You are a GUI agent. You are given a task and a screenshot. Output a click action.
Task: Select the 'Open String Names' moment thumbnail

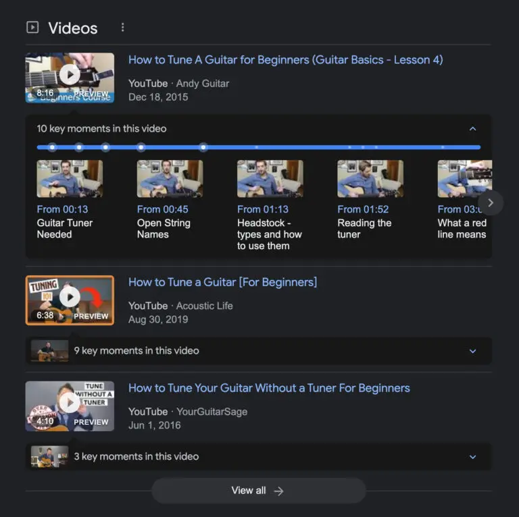(170, 178)
